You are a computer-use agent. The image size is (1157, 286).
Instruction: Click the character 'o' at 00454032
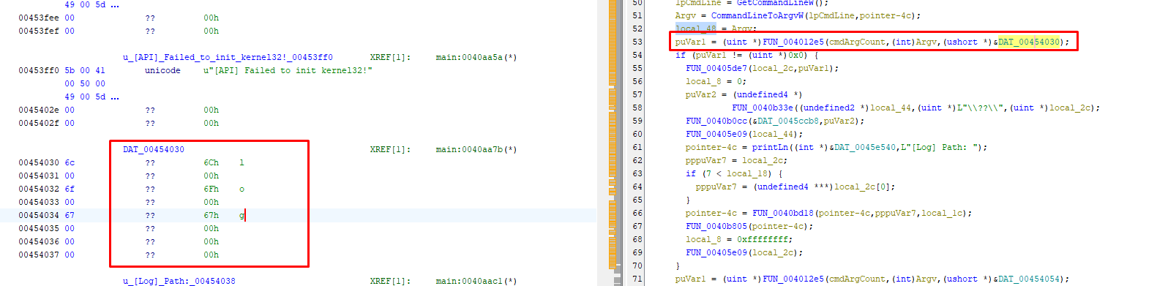(x=241, y=189)
